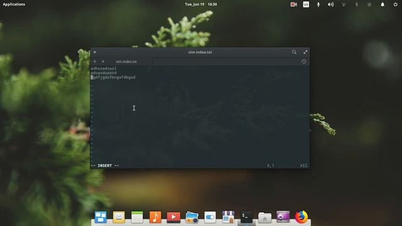Screen dimensions: 402x226
Task: Click the INSERT mode status text
Action: [x=105, y=166]
